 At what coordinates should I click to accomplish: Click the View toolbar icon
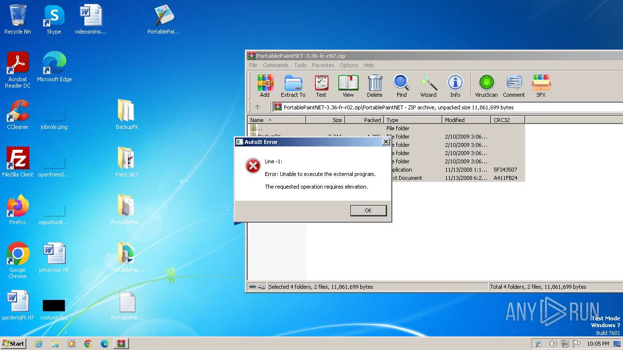(x=348, y=86)
